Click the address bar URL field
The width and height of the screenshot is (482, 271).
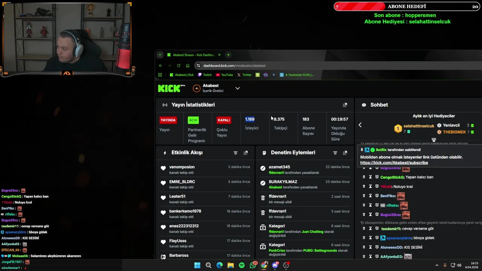234,65
